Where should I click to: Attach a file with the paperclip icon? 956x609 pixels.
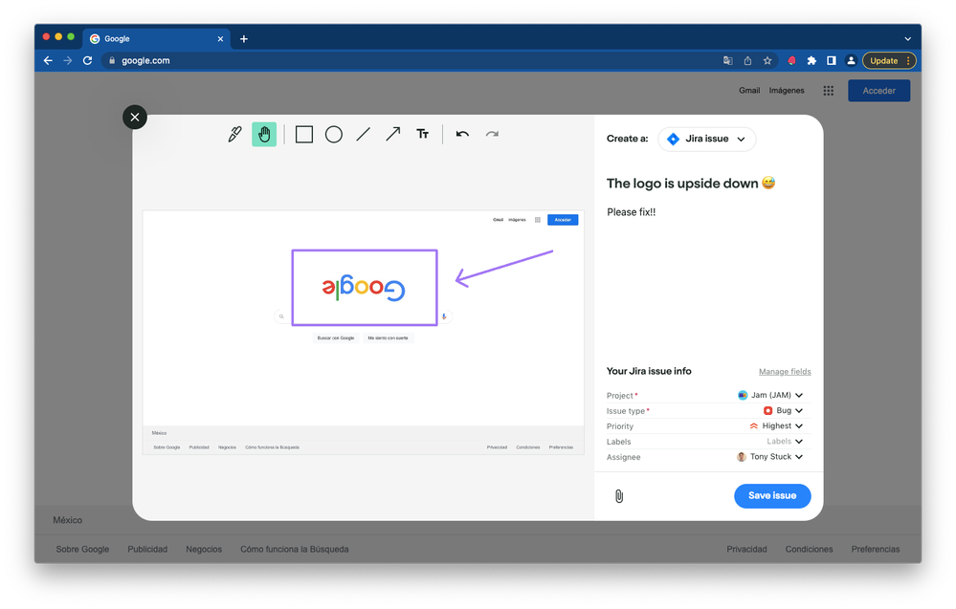click(x=619, y=496)
